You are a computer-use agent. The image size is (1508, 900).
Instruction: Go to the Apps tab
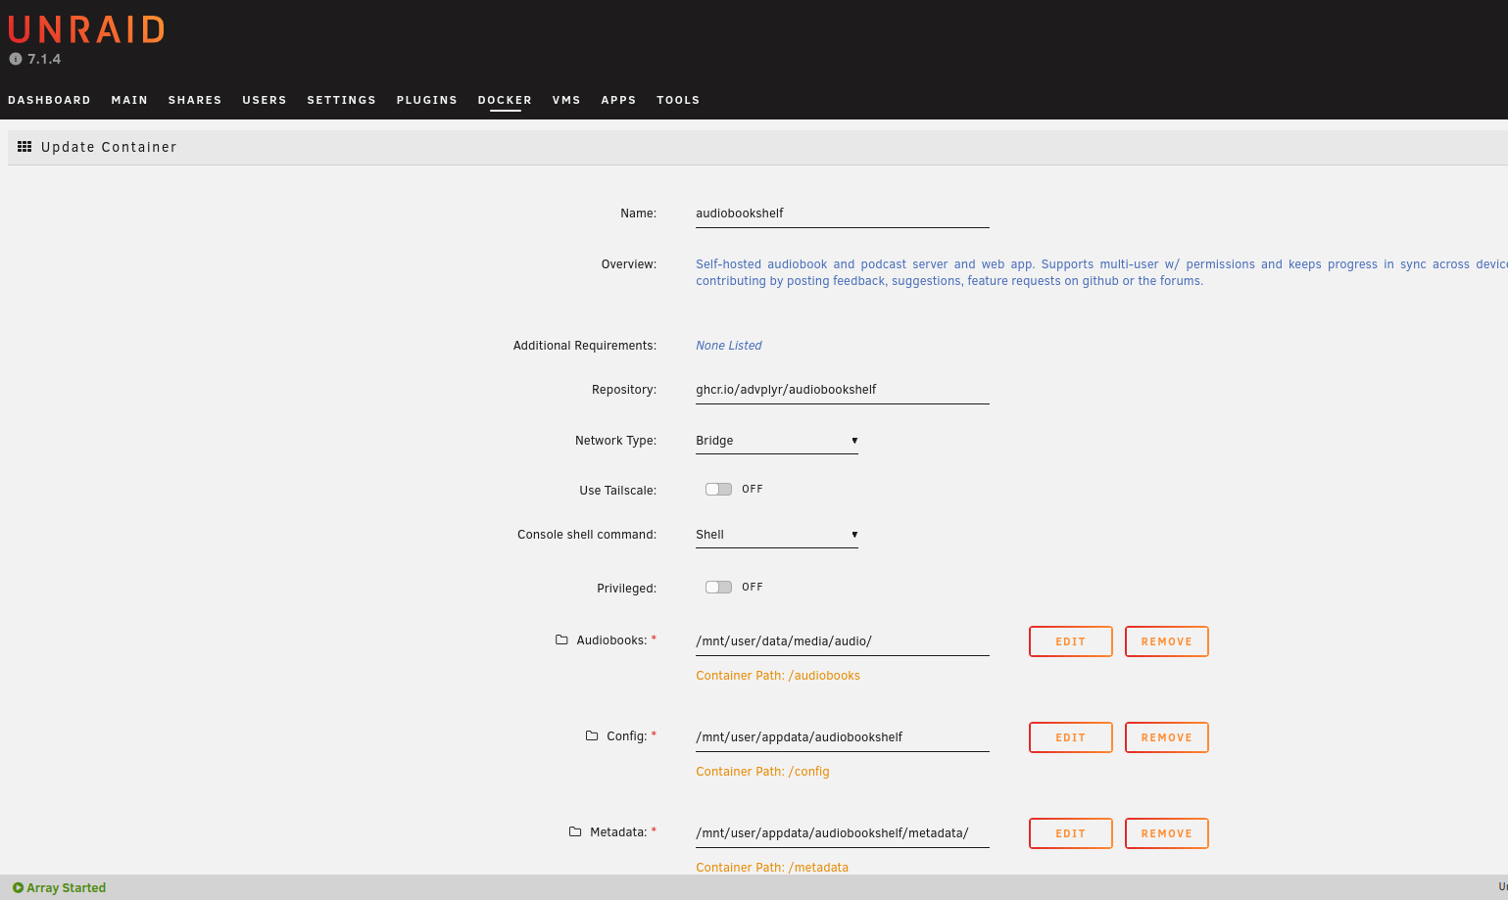click(x=618, y=100)
